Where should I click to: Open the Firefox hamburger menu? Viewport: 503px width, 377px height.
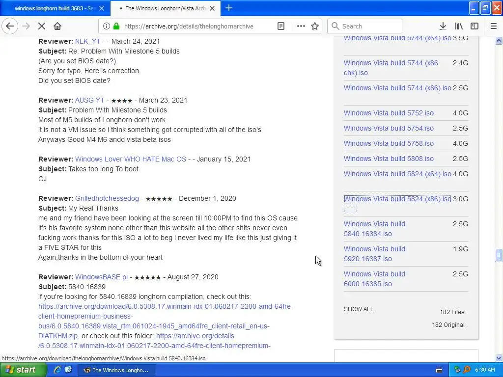click(x=493, y=26)
